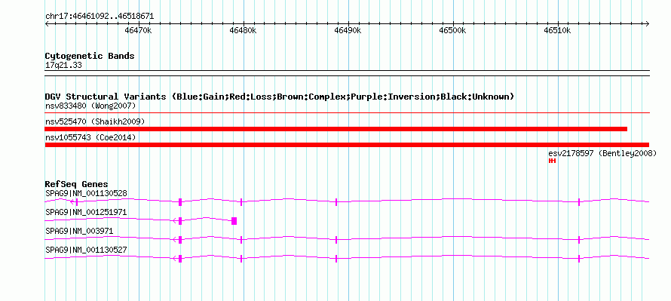Image resolution: width=671 pixels, height=301 pixels.
Task: Click the SPAG9|NM_001130527 transcript label
Action: (86, 250)
